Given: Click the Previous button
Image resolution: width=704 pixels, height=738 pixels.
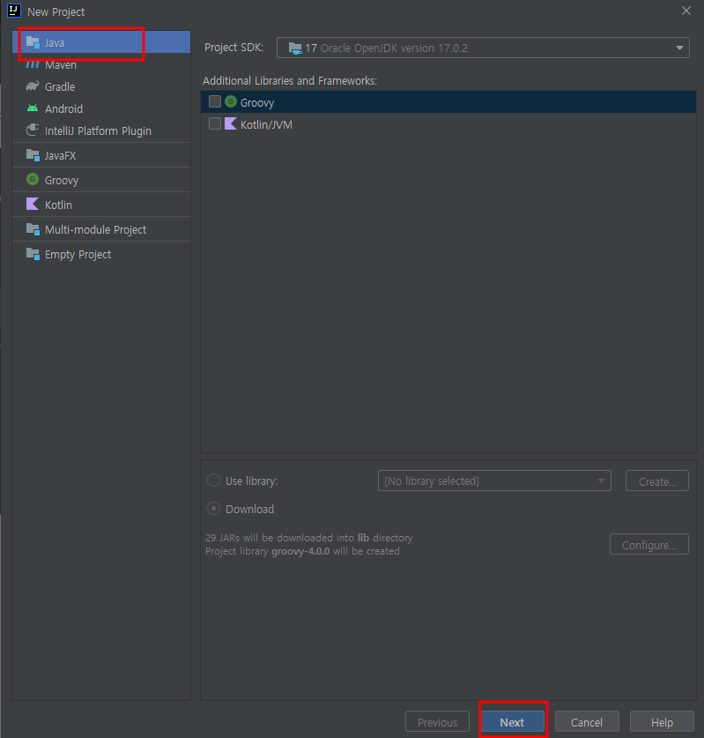Looking at the screenshot, I should point(437,722).
